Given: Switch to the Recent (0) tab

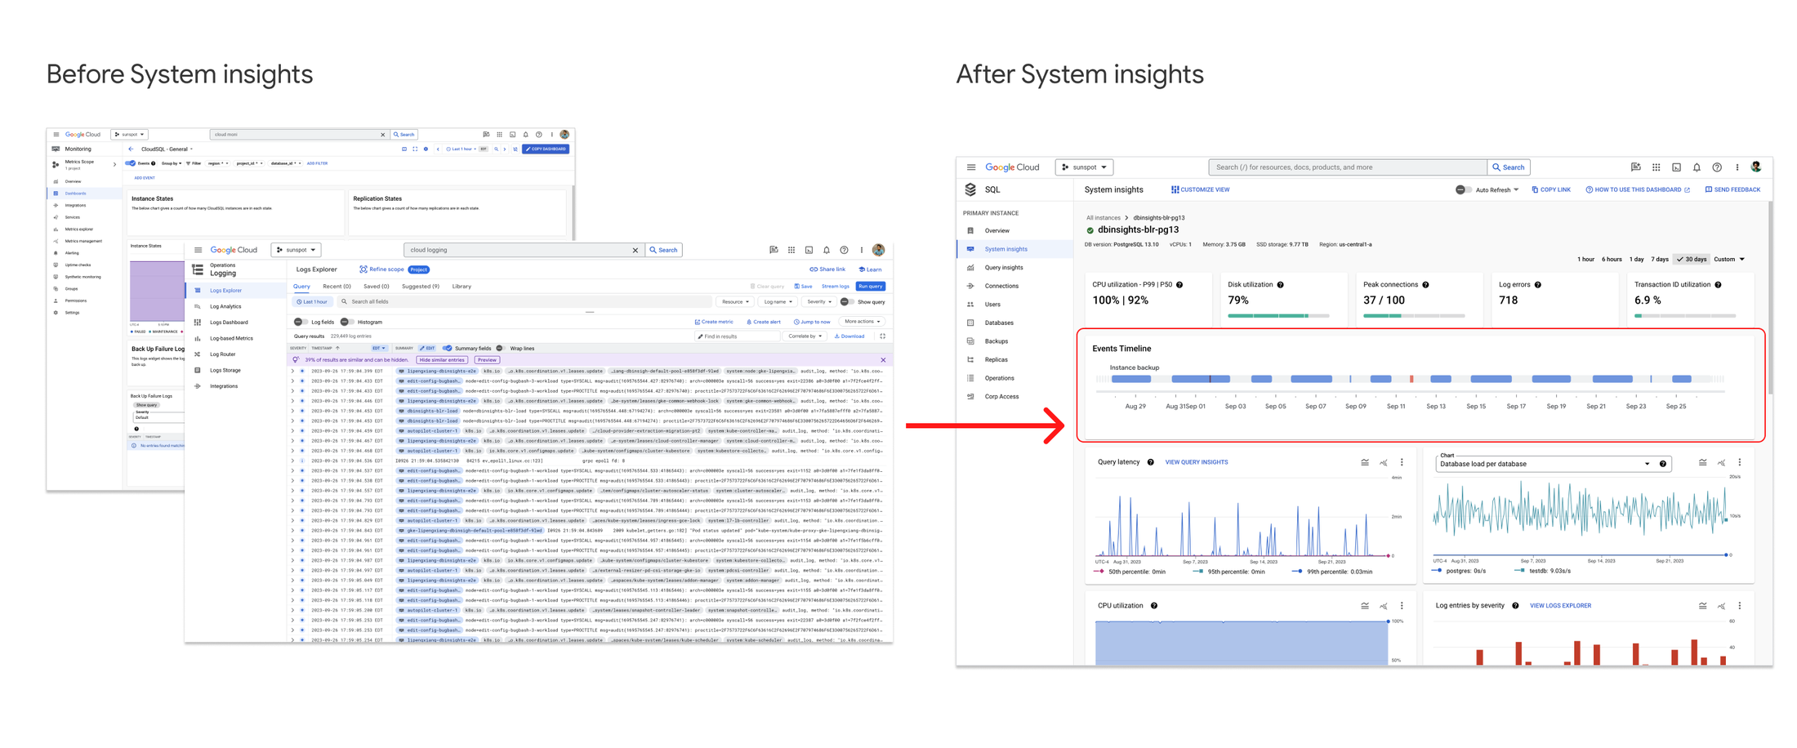Looking at the screenshot, I should point(337,287).
